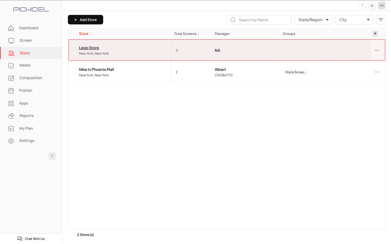Open Chat With Us support

[x=31, y=239]
